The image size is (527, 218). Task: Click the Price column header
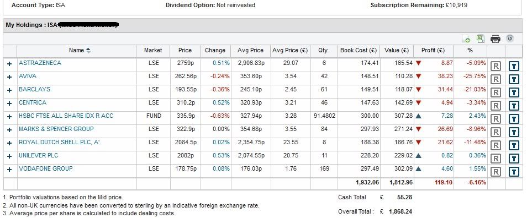pyautogui.click(x=185, y=51)
